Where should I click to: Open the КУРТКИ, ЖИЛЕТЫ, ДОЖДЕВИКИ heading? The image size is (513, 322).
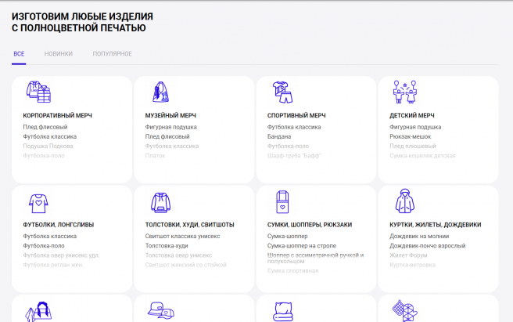[435, 225]
